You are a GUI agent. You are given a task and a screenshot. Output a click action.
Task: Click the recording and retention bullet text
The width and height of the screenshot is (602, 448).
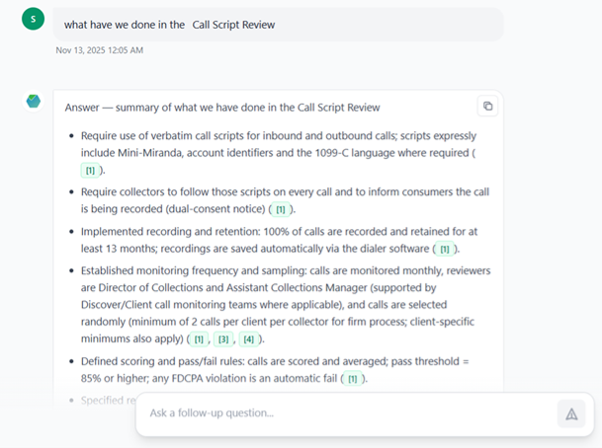(x=277, y=232)
